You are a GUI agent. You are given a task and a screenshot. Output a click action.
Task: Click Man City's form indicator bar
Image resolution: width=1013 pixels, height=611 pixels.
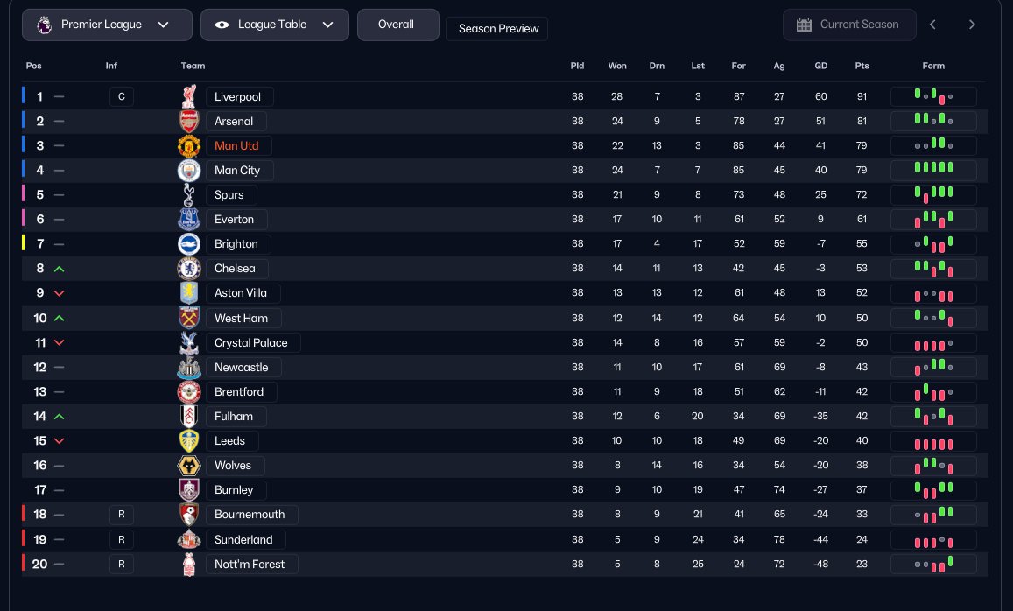click(933, 170)
